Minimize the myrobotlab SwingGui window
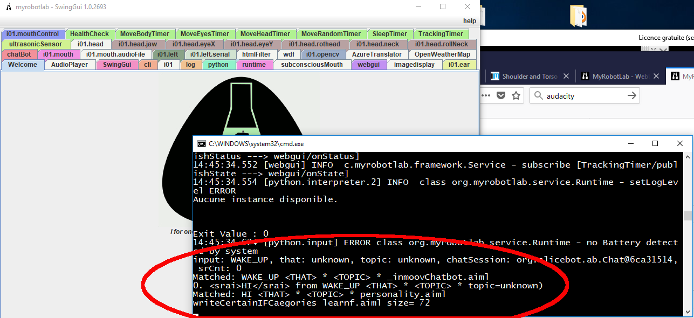Screen dimensions: 694x318 (418, 6)
